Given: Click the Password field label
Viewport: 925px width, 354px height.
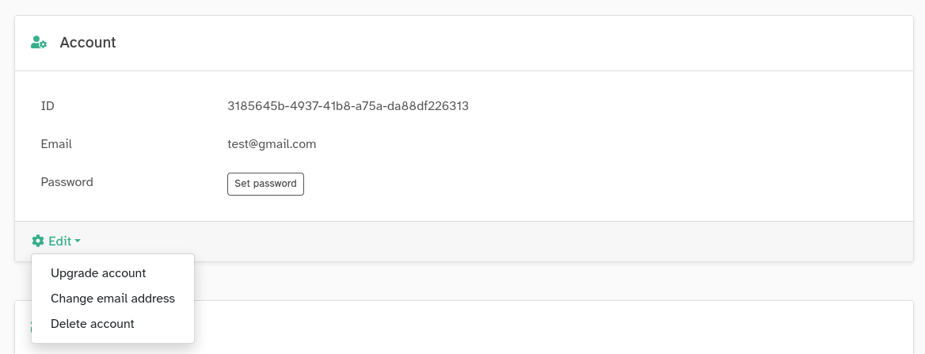Looking at the screenshot, I should coord(67,182).
